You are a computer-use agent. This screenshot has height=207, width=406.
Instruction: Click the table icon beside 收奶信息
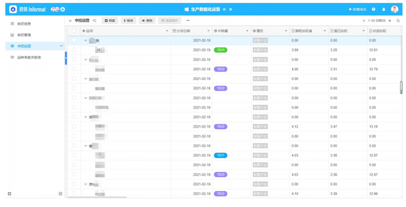tap(12, 24)
